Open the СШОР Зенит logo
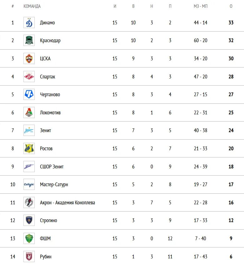Viewport: 244px width, 264px height. tap(29, 167)
